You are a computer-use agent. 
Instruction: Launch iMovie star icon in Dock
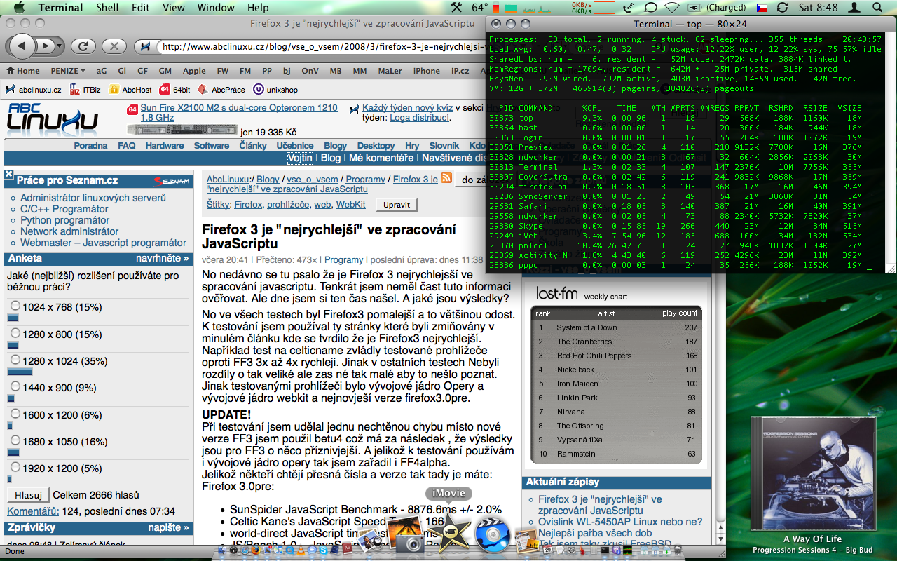(x=449, y=532)
